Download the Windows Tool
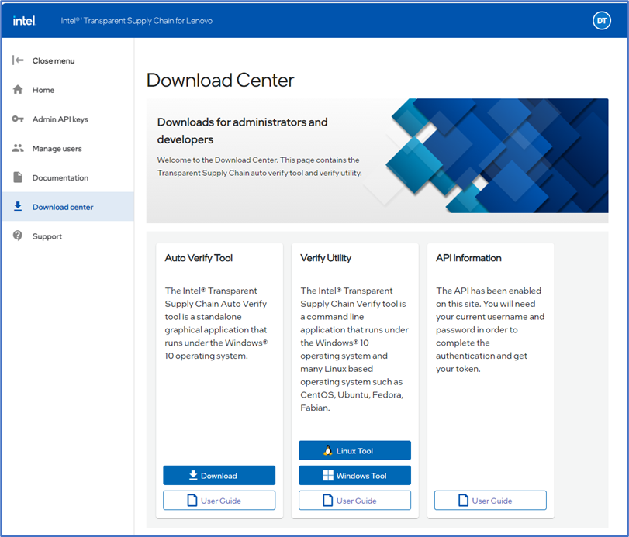This screenshot has width=629, height=537. 354,475
